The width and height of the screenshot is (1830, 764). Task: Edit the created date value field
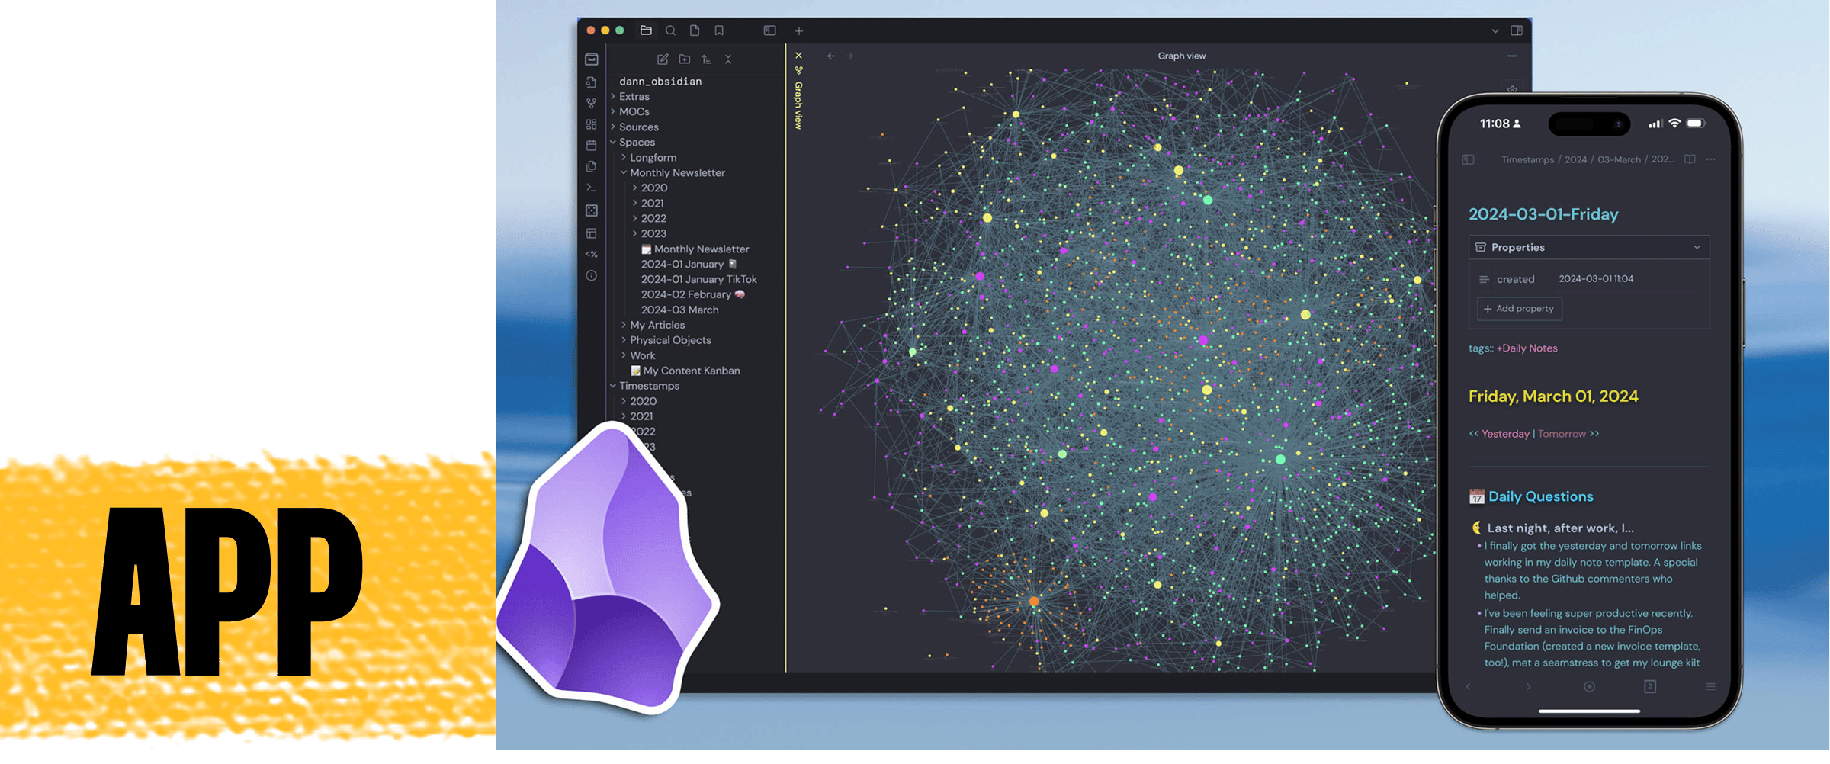pos(1596,279)
